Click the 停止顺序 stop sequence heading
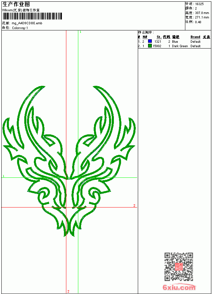Viewport: 212px width, 294px height. point(146,32)
